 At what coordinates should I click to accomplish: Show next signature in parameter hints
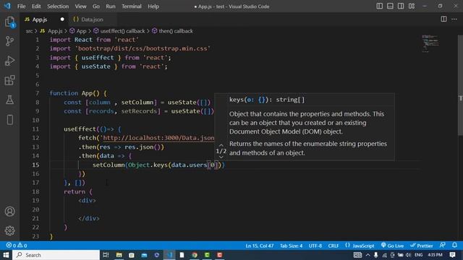click(x=221, y=157)
